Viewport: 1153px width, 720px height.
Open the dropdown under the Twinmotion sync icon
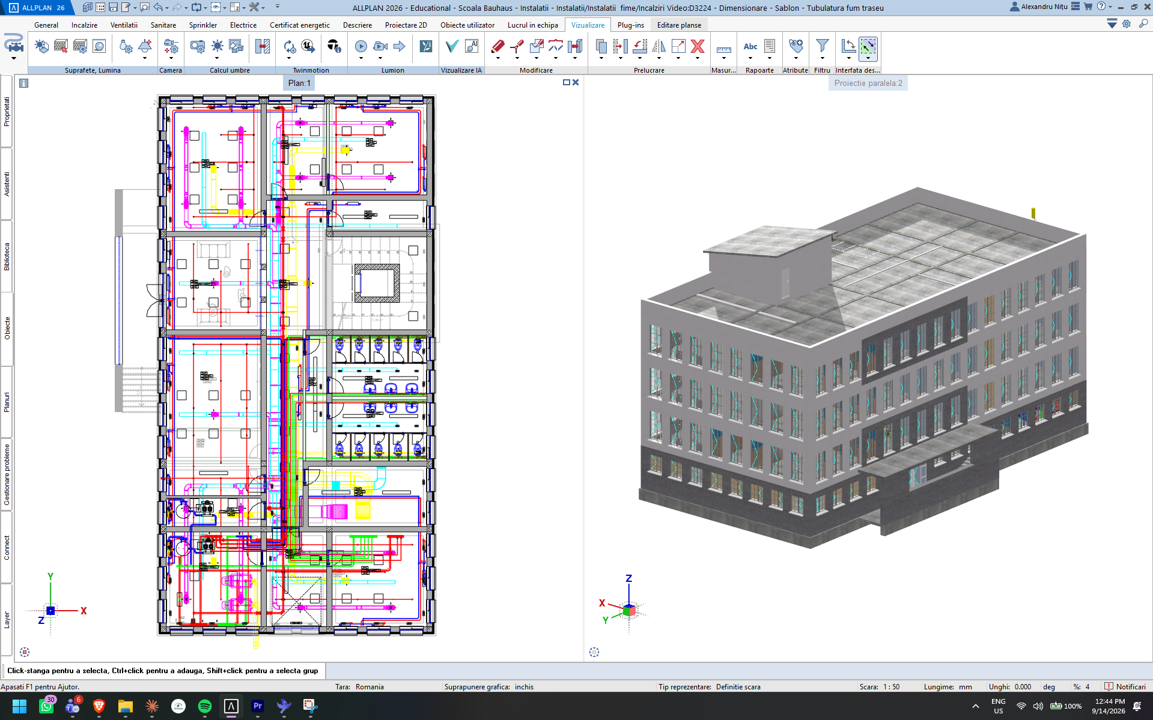click(289, 58)
